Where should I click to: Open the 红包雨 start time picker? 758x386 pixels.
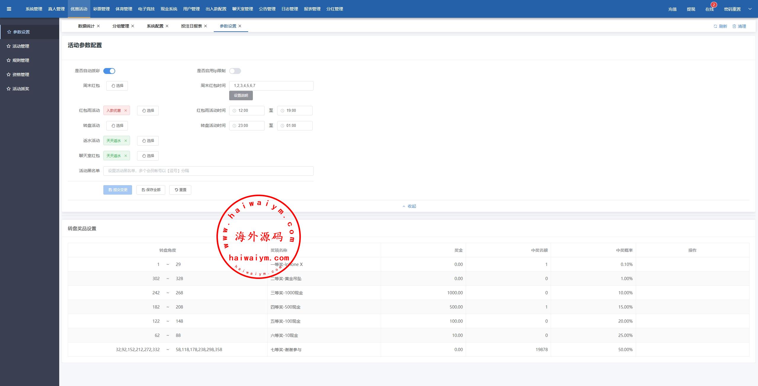point(247,111)
